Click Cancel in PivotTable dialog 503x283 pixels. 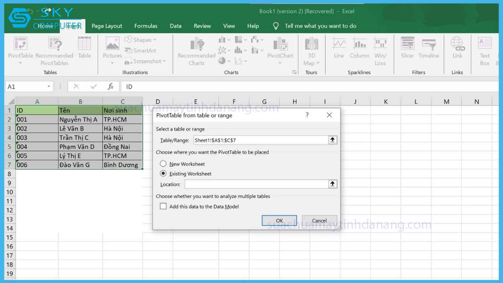coord(319,221)
